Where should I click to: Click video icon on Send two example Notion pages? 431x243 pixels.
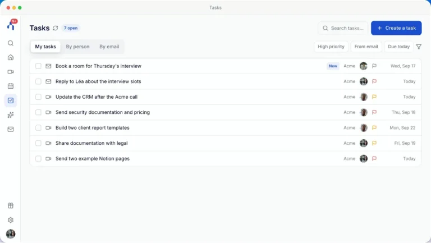(48, 159)
